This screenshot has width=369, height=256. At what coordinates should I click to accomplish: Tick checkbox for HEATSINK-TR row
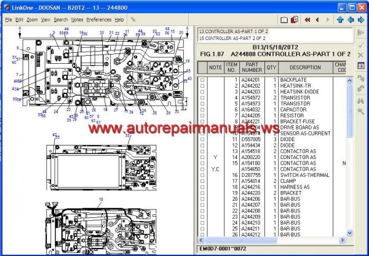202,86
